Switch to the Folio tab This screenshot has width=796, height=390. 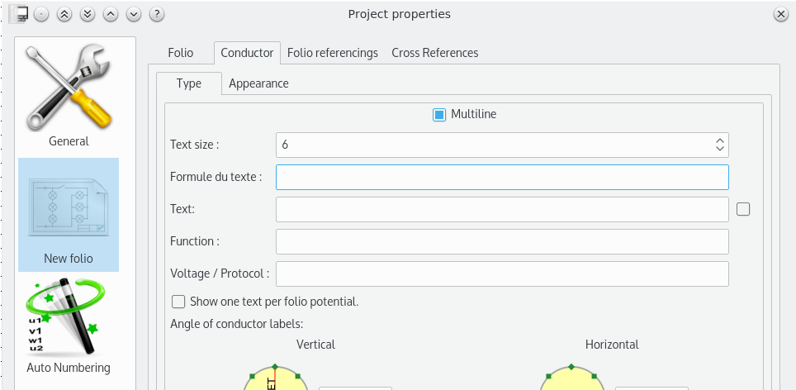(180, 53)
